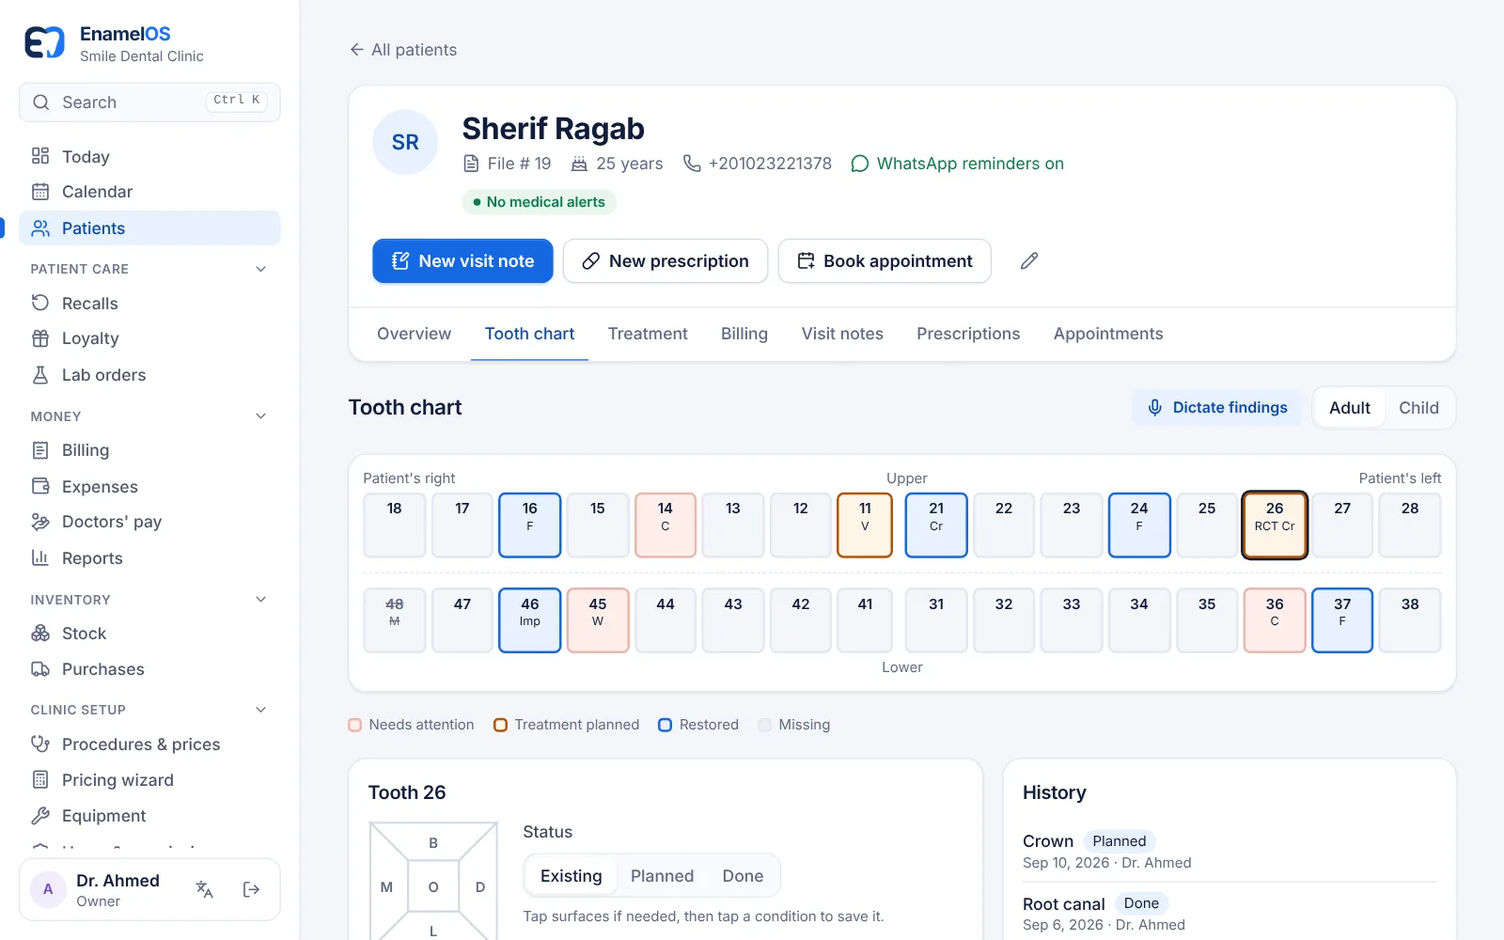Open Purchases truck icon

pos(40,669)
